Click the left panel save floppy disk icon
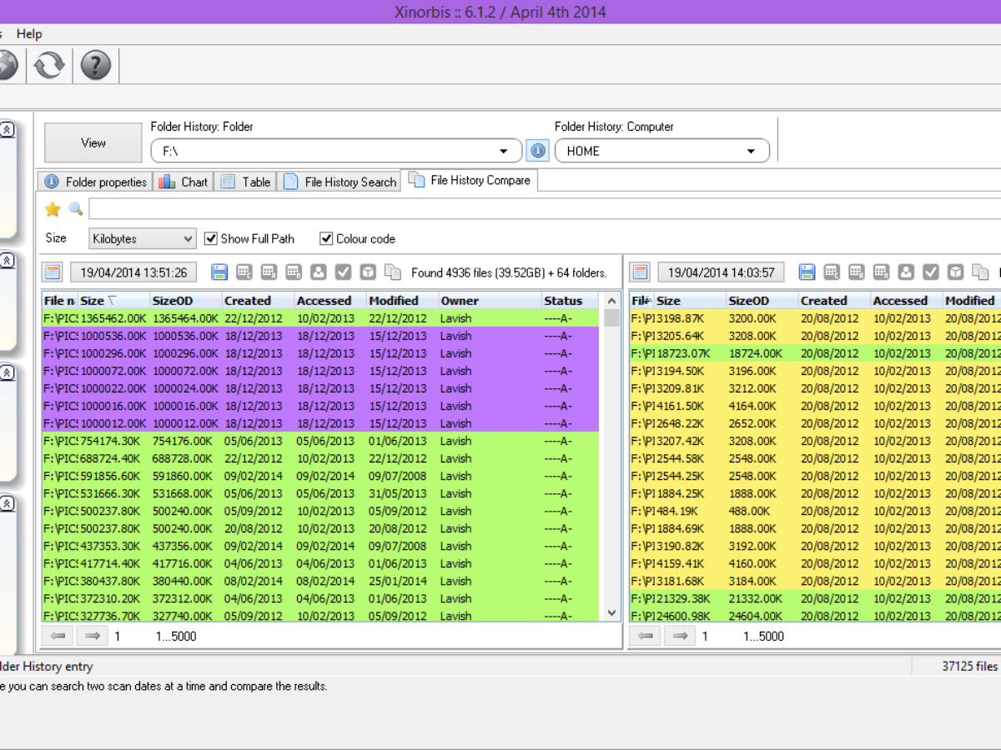The width and height of the screenshot is (1001, 750). click(x=220, y=272)
